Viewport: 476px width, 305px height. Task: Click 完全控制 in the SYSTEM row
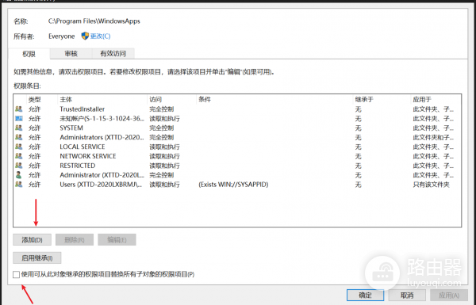tap(162, 128)
